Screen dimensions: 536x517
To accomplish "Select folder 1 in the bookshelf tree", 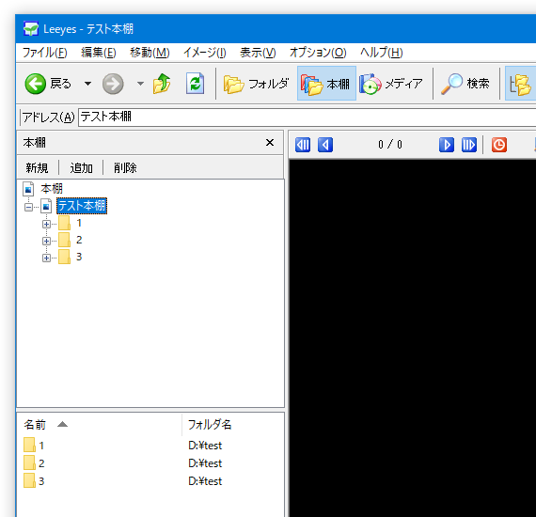I will (x=79, y=223).
